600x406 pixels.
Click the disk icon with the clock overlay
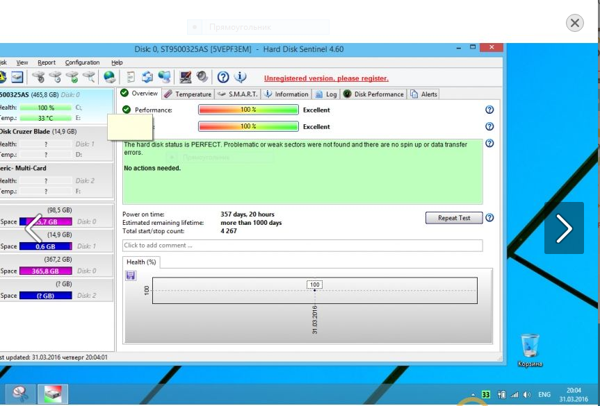[x=55, y=77]
